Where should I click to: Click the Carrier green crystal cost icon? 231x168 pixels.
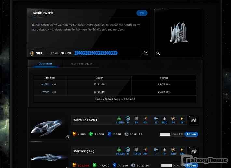(x=95, y=165)
